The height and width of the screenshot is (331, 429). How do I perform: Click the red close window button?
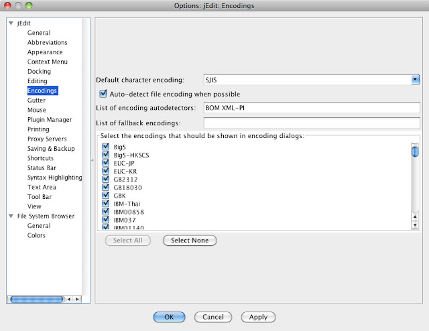[x=7, y=5]
